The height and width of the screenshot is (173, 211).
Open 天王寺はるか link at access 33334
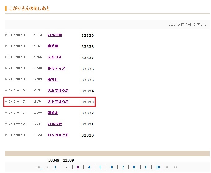(x=58, y=91)
